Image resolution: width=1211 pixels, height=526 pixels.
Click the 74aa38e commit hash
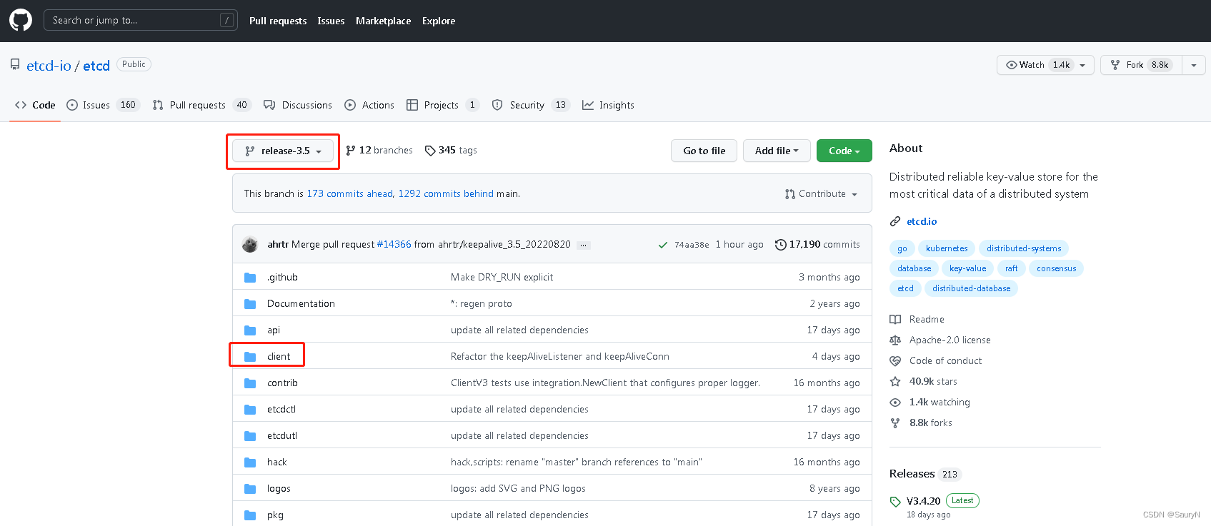pos(692,245)
